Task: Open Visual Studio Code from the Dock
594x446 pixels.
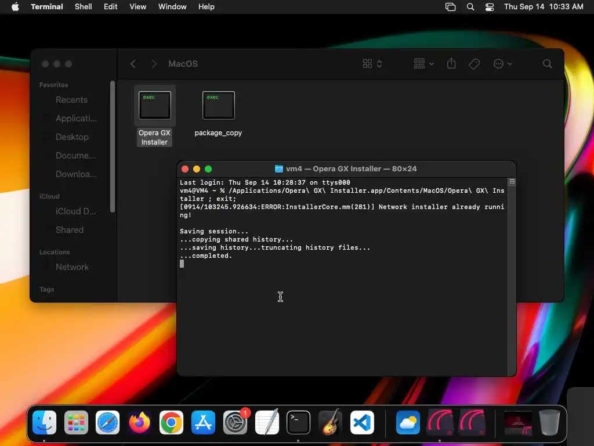Action: point(362,422)
